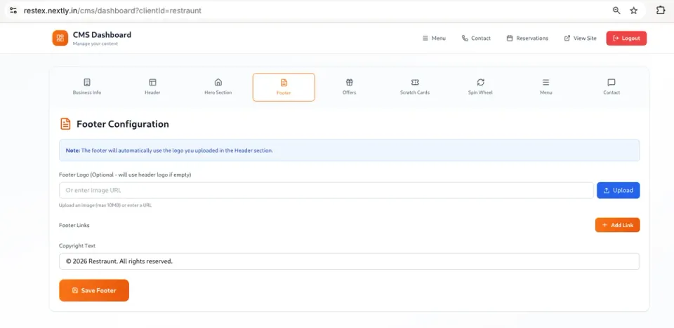
Task: Click the Footer Configuration document icon
Action: click(x=65, y=124)
